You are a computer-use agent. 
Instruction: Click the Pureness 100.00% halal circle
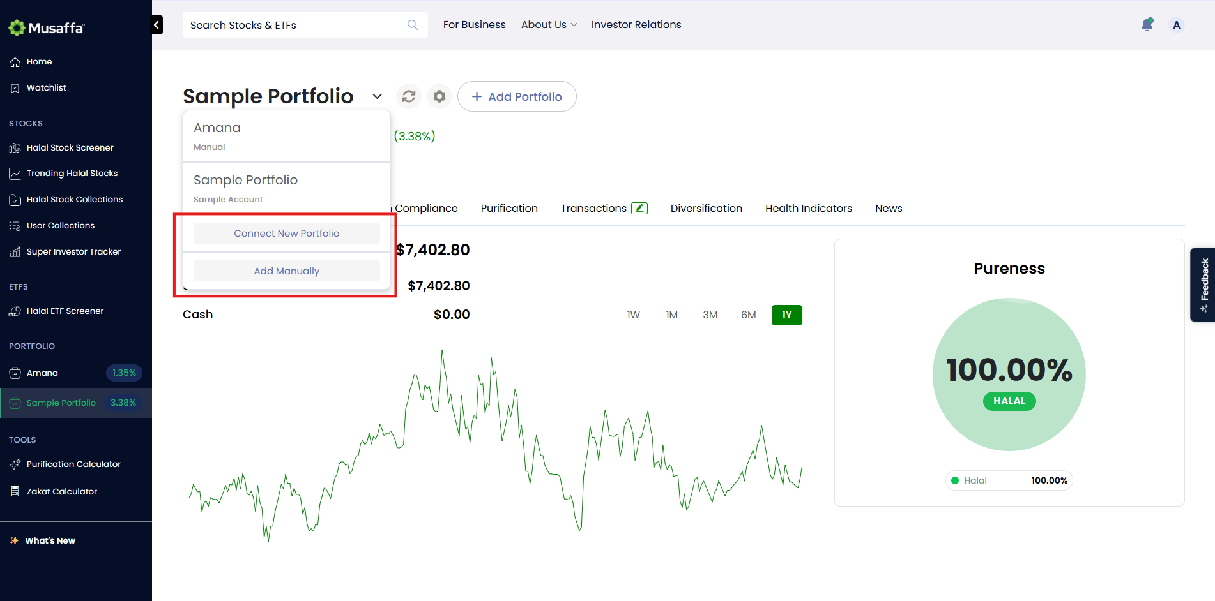tap(1009, 375)
